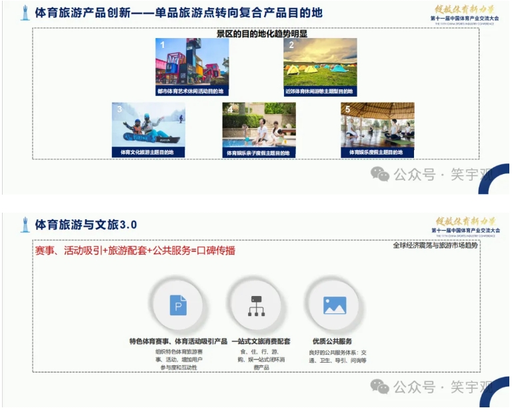The height and width of the screenshot is (414, 520).
Task: Click the red text 赛事、活动吸引+旅游配套+公共服务=口碑传播
Action: click(x=135, y=251)
